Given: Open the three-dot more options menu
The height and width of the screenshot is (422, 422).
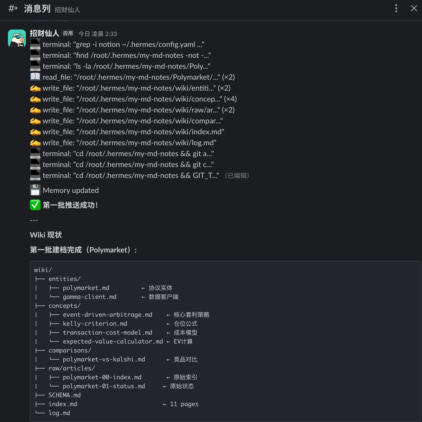Looking at the screenshot, I should (x=396, y=8).
